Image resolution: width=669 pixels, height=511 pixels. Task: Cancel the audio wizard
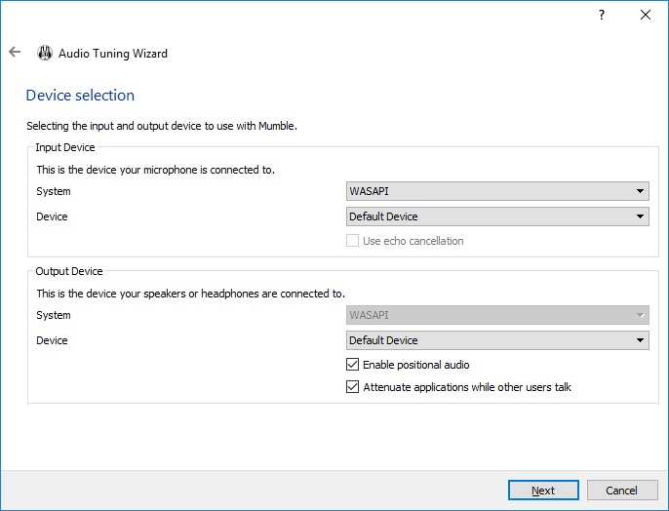[622, 491]
